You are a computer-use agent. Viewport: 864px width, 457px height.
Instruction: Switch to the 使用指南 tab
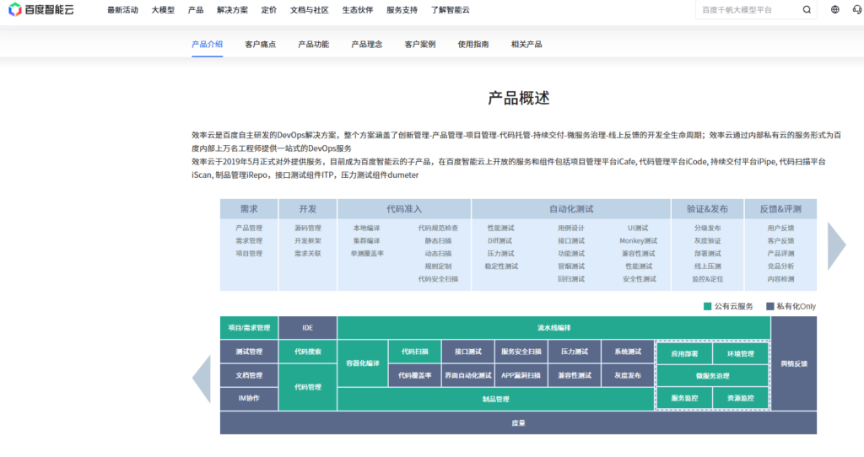472,44
